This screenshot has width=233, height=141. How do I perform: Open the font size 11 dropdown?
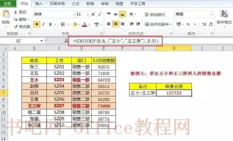88,14
